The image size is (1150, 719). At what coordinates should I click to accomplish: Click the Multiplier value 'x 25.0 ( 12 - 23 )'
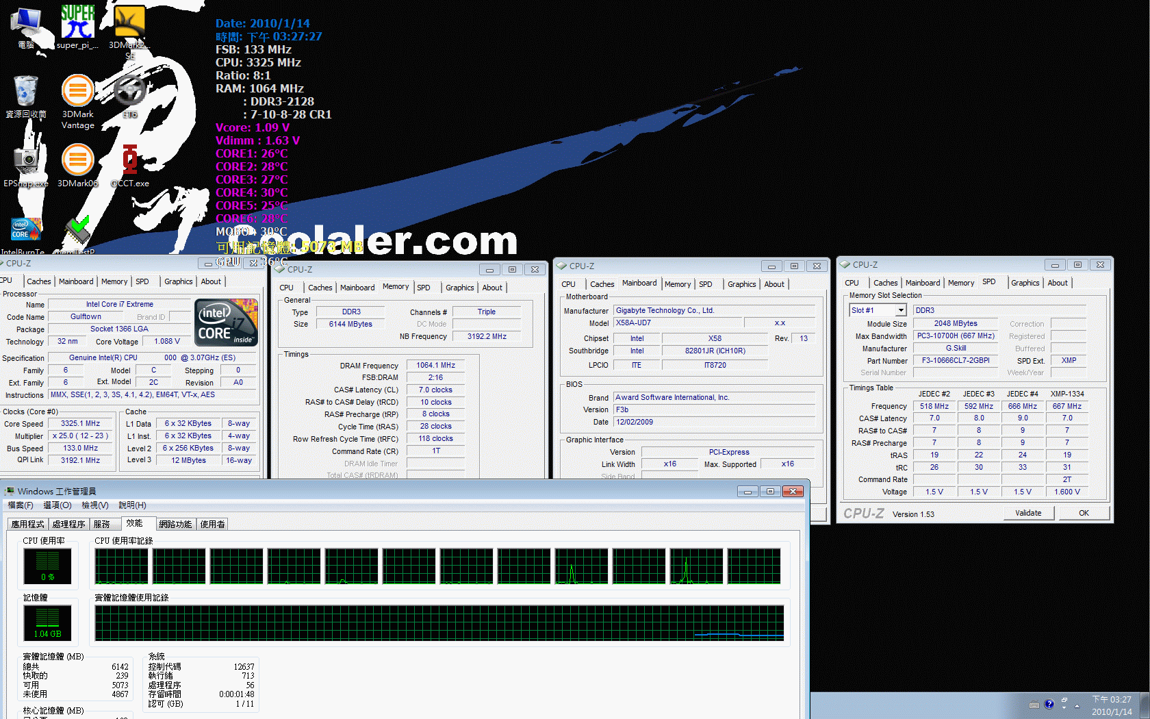pos(80,436)
